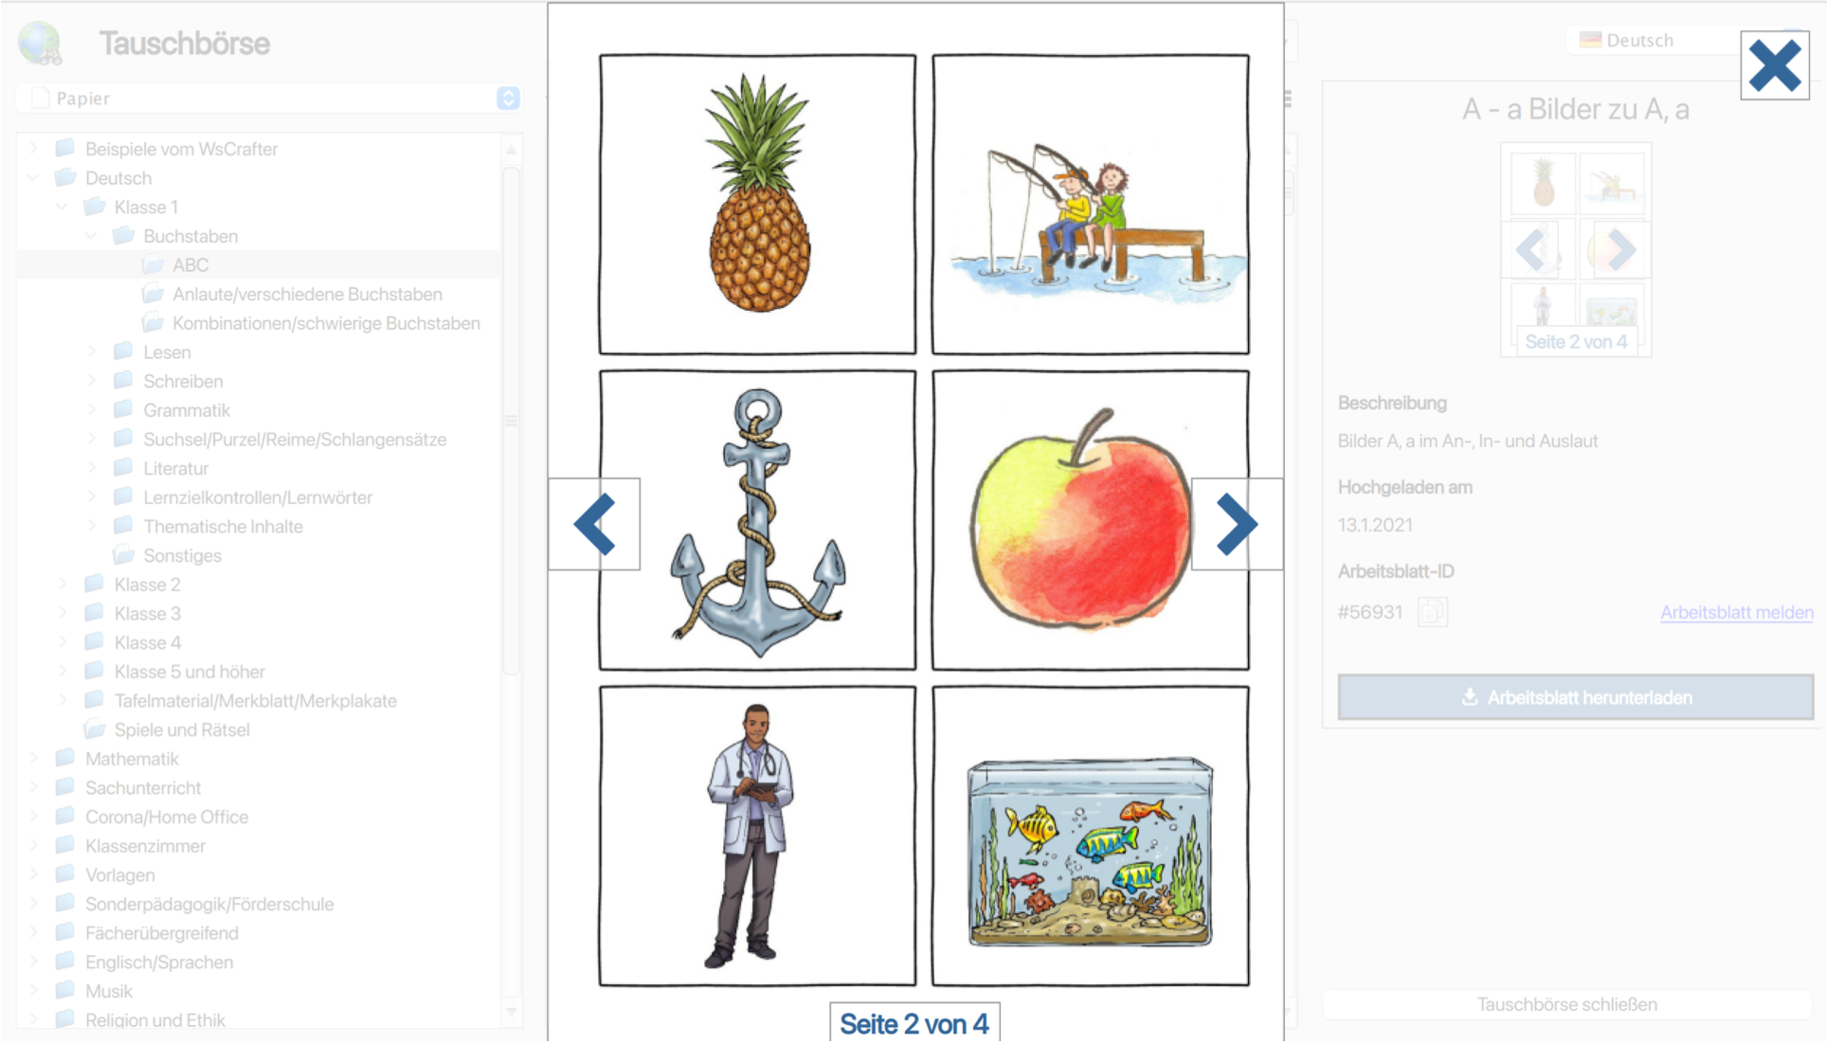Open Spiele und Rätsel folder
Viewport: 1827px width, 1044px height.
(182, 730)
